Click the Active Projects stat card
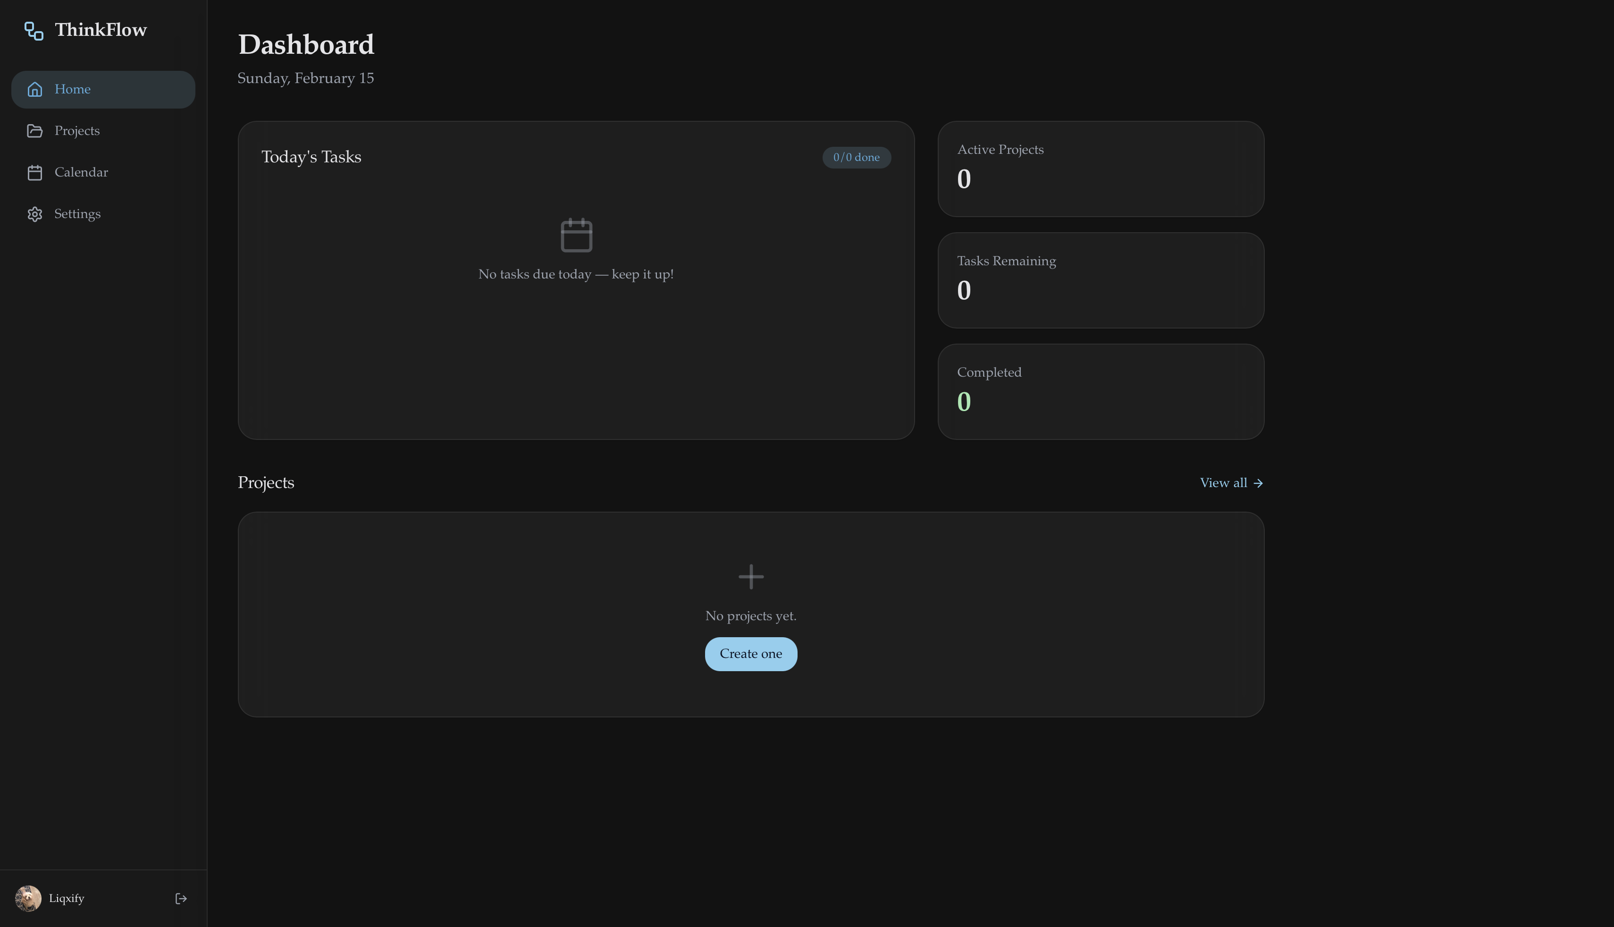 pos(1101,169)
